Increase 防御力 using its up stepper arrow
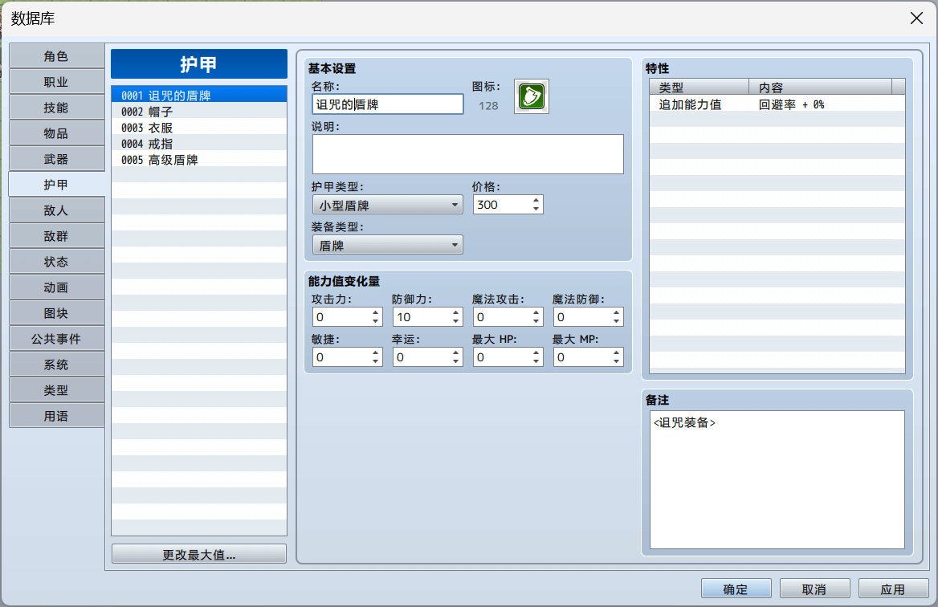938x607 pixels. click(457, 312)
